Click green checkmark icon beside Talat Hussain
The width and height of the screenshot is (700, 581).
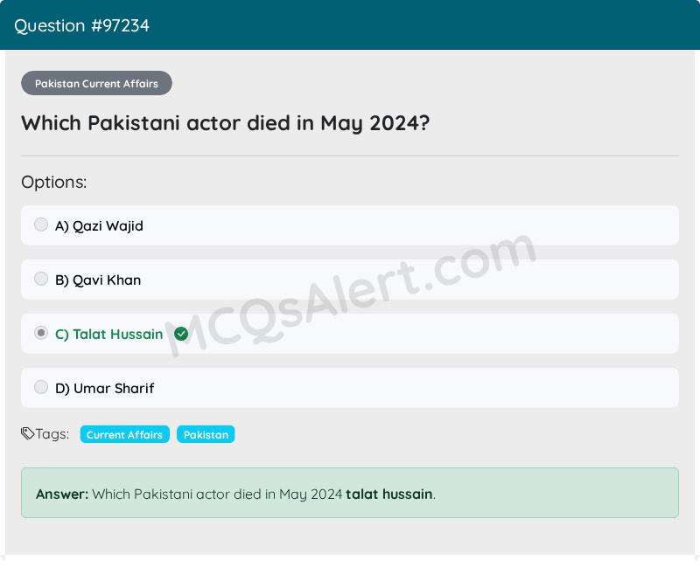181,334
